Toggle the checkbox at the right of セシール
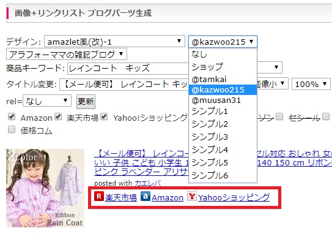332x239 pixels. point(326,116)
